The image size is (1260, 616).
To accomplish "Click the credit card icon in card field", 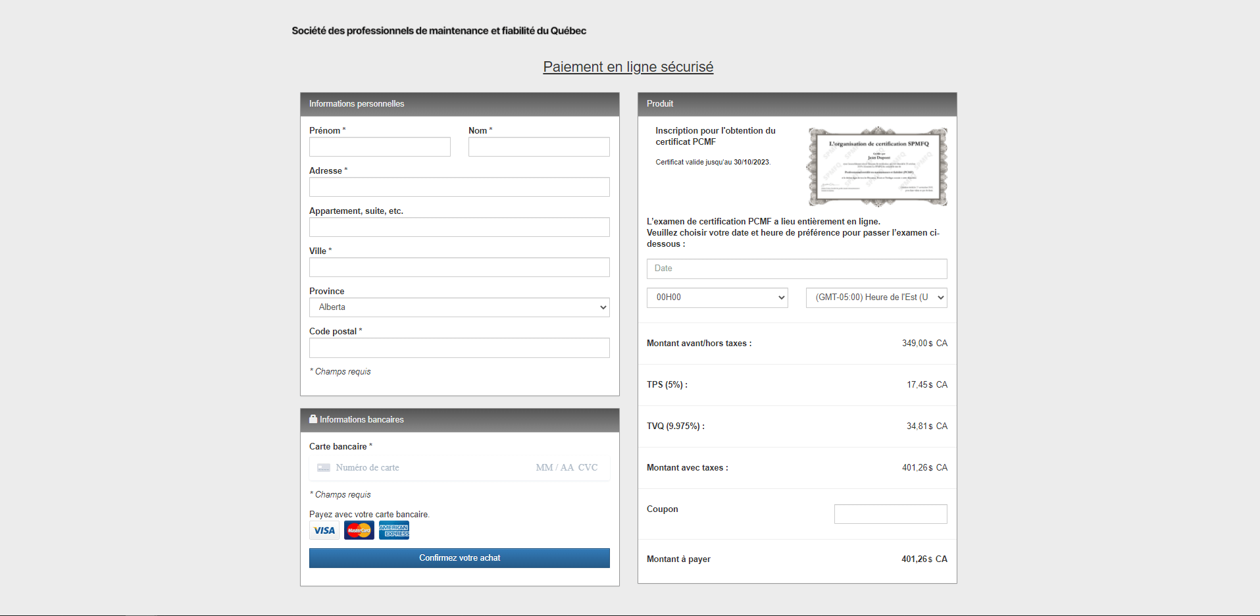I will point(324,468).
